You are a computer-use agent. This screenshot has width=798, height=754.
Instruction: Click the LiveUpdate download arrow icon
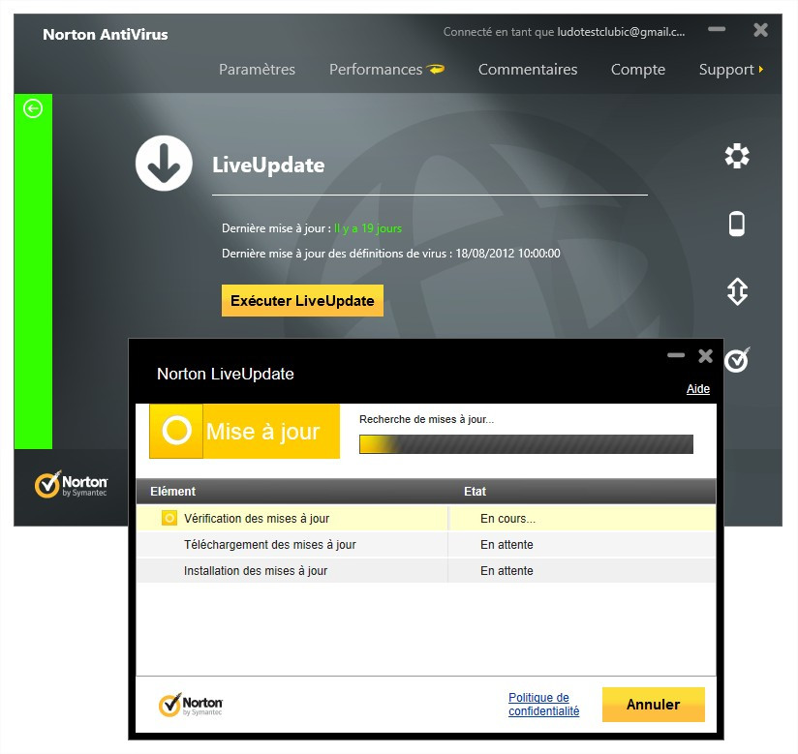163,164
